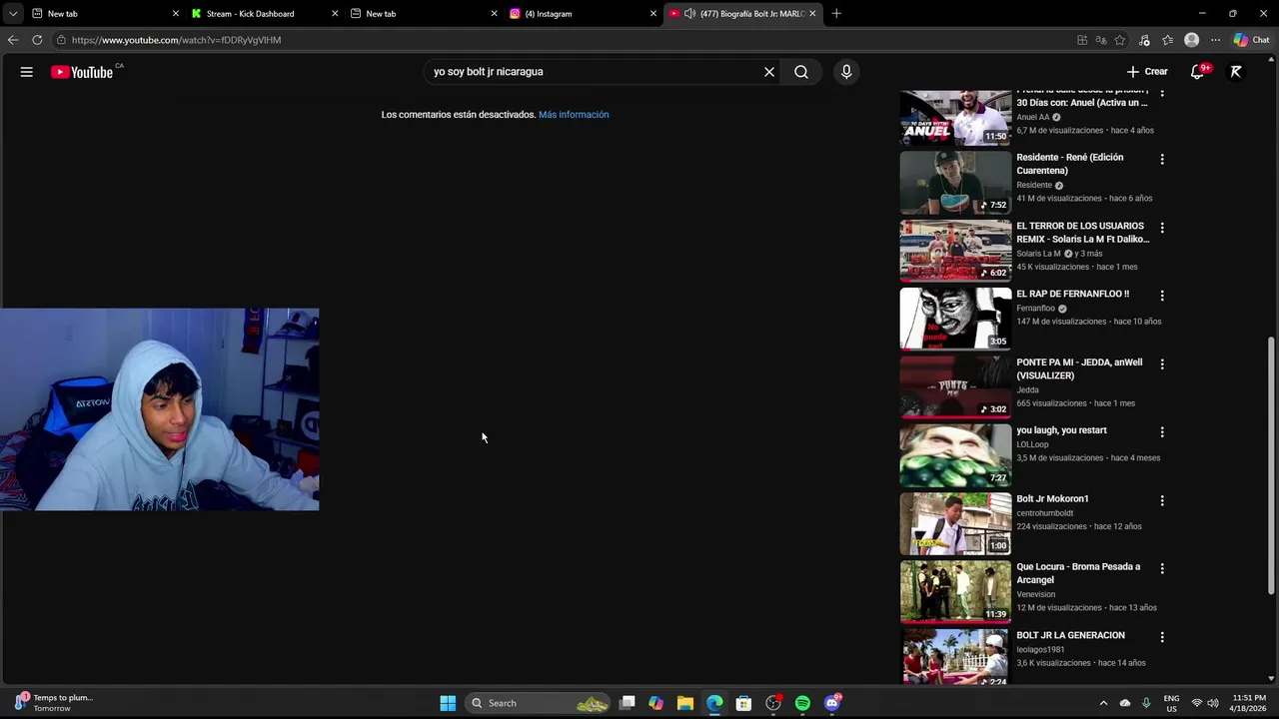The image size is (1279, 719).
Task: Close the Instagram tab
Action: pyautogui.click(x=653, y=14)
